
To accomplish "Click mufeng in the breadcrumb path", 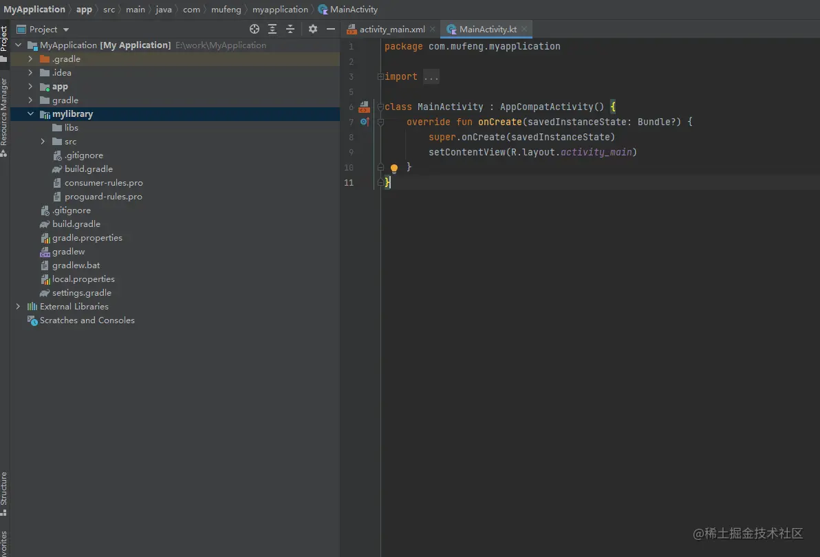I will tap(226, 10).
